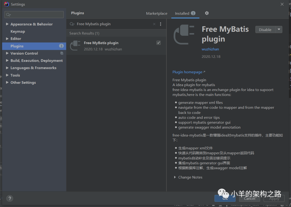Click '根据数据库注解，生成swagger model注解' bullet
This screenshot has width=291, height=207.
coord(213,168)
